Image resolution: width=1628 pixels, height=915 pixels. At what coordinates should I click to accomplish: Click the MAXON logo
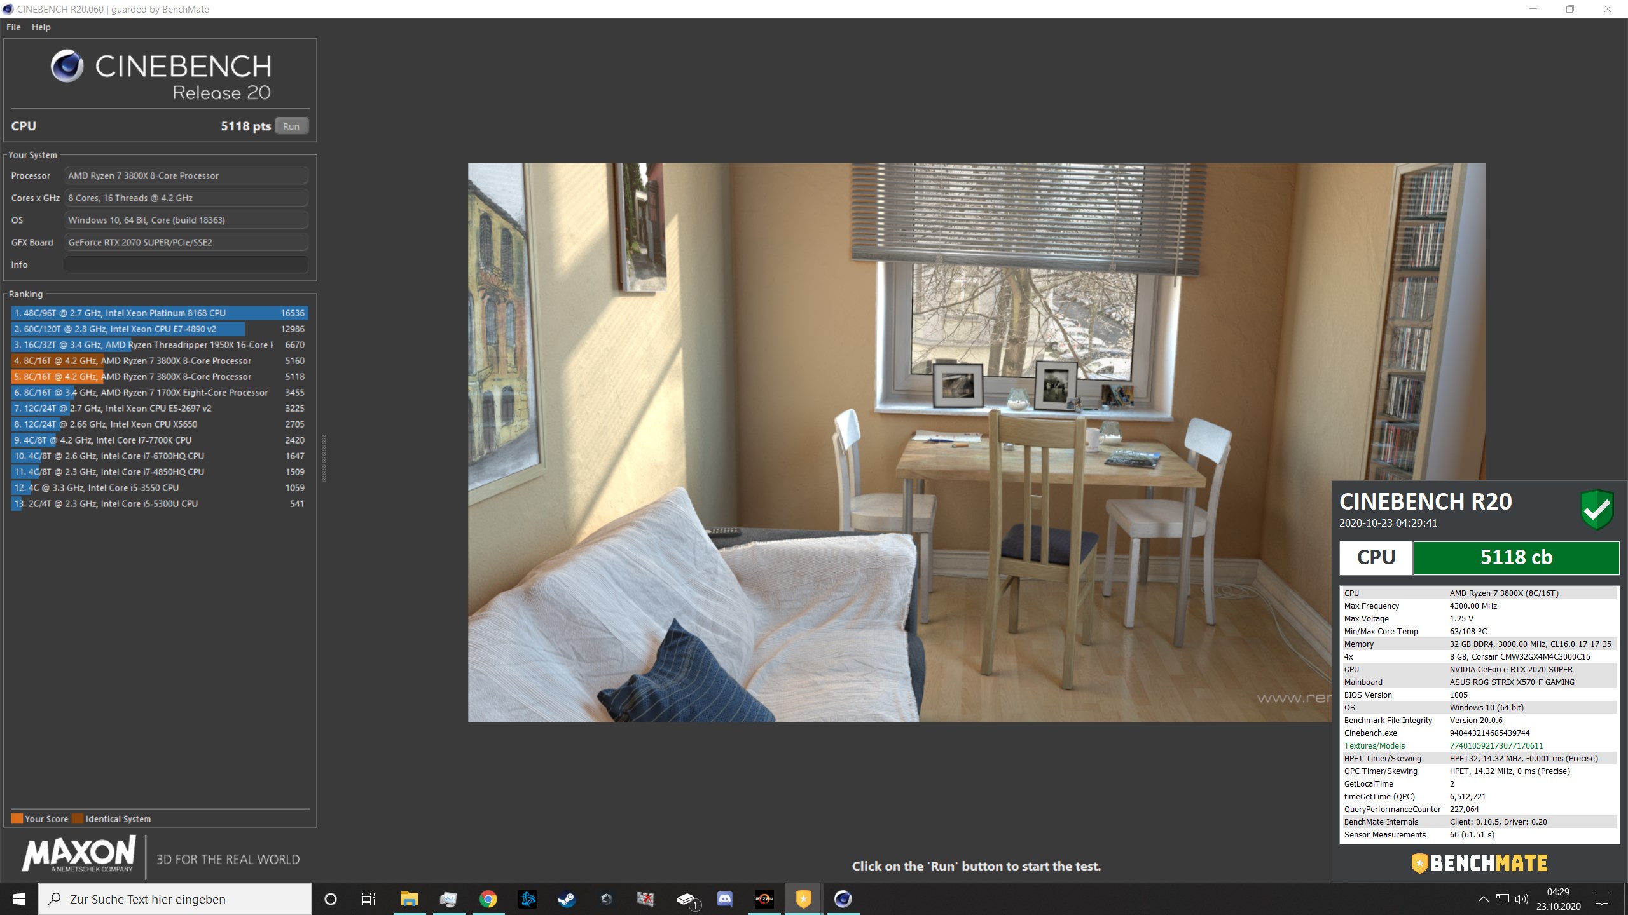[x=79, y=854]
